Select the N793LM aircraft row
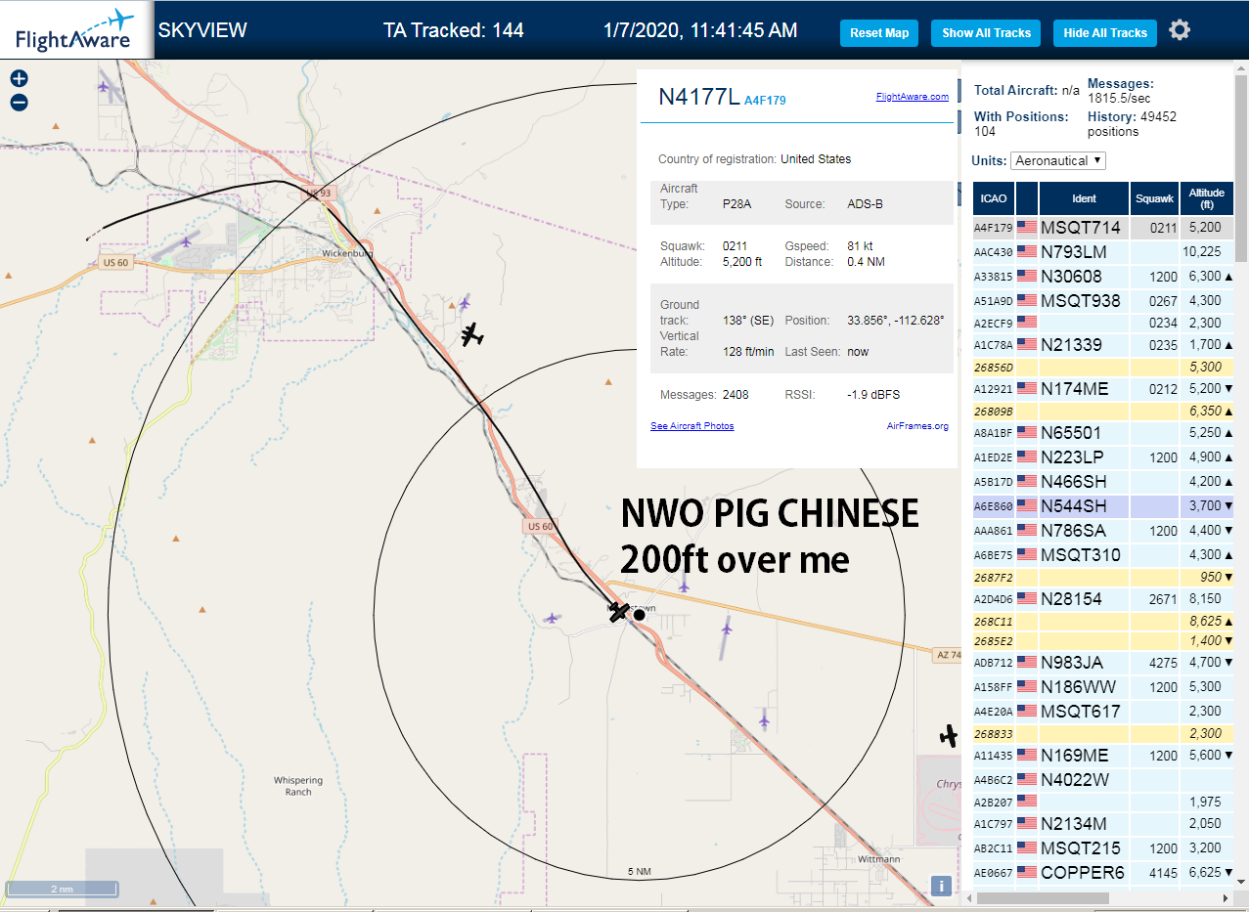 click(x=1103, y=251)
